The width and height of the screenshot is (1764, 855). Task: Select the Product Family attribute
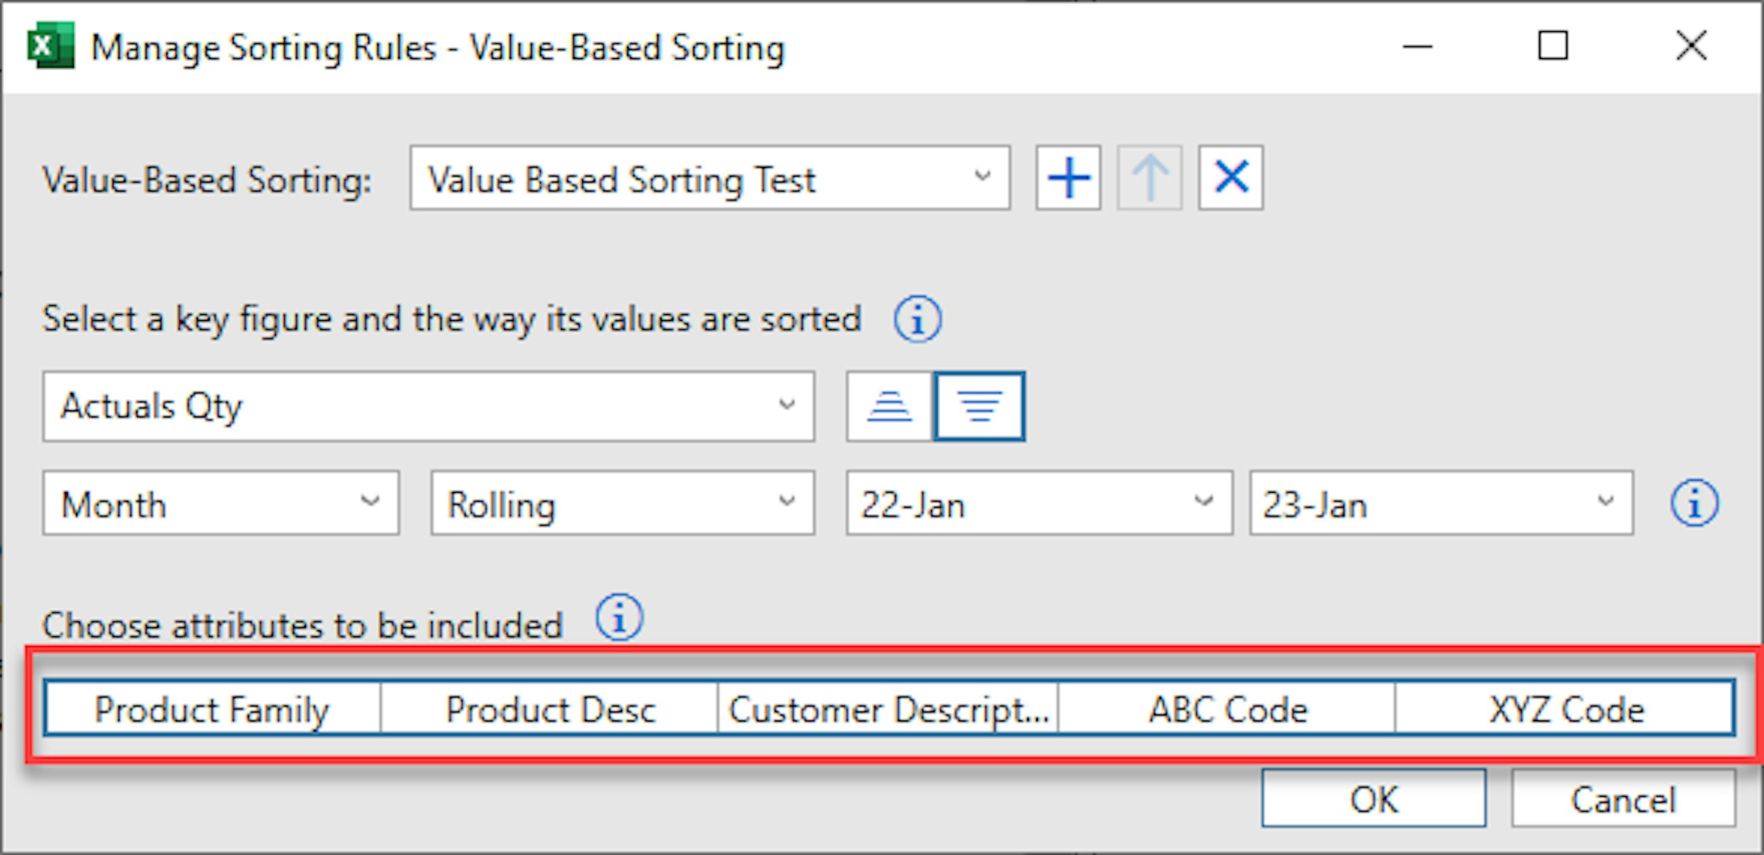(x=212, y=708)
